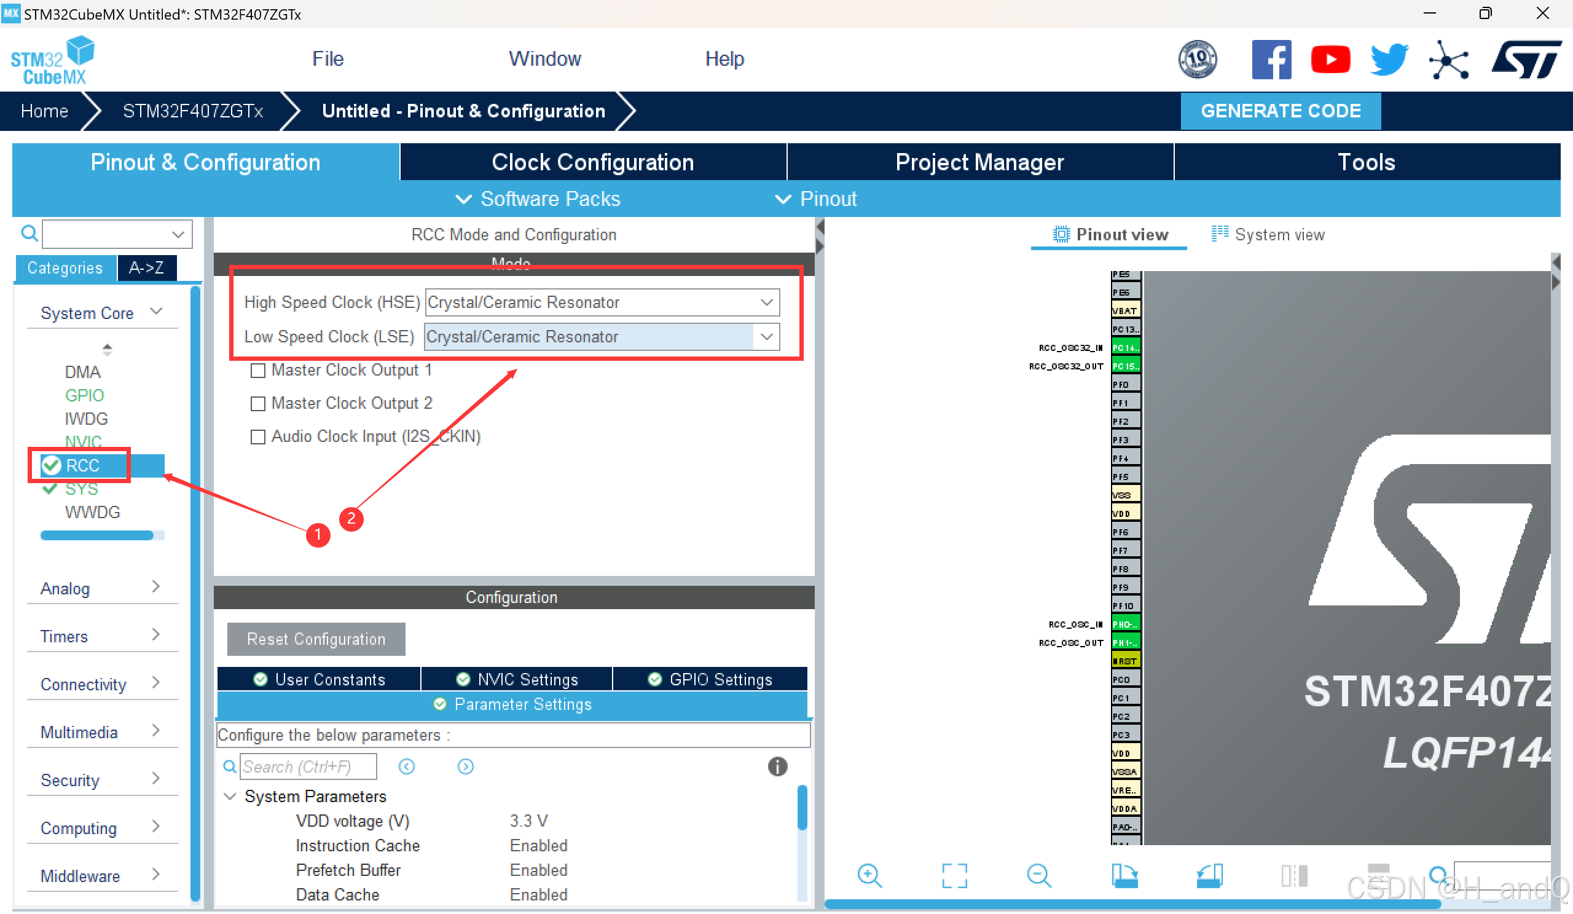Click the STM32F407ZGTx breadcrumb
The image size is (1573, 914).
click(x=193, y=111)
